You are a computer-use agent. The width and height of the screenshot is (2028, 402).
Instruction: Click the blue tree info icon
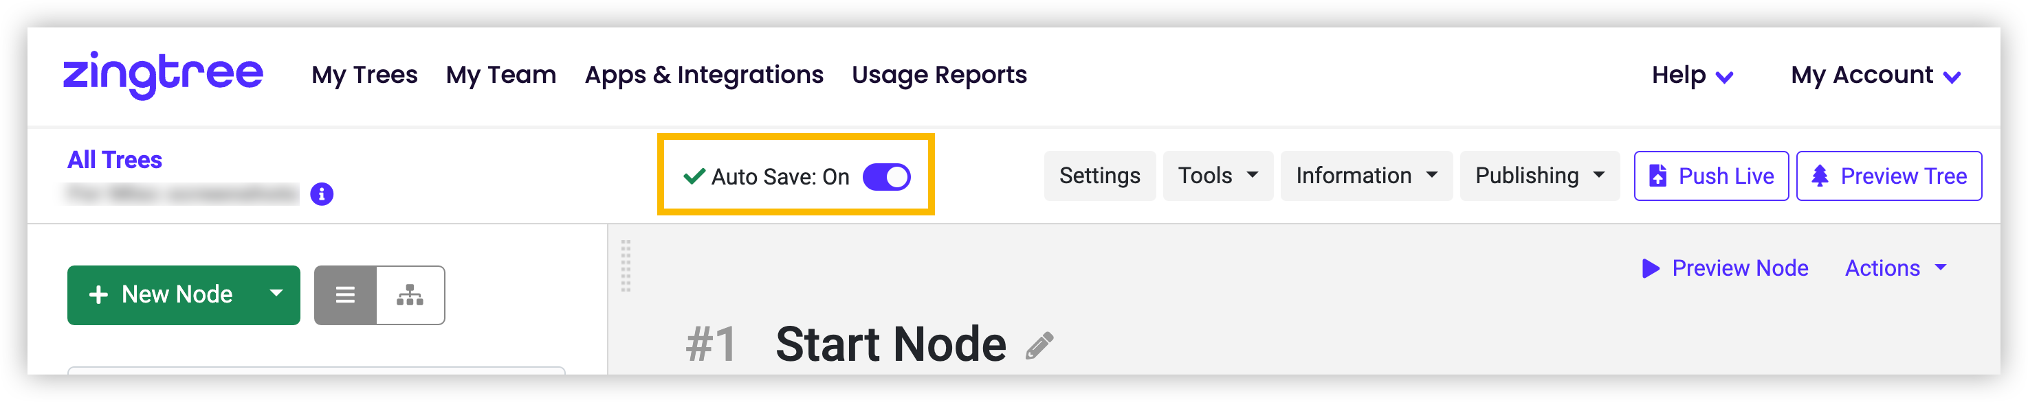(321, 194)
